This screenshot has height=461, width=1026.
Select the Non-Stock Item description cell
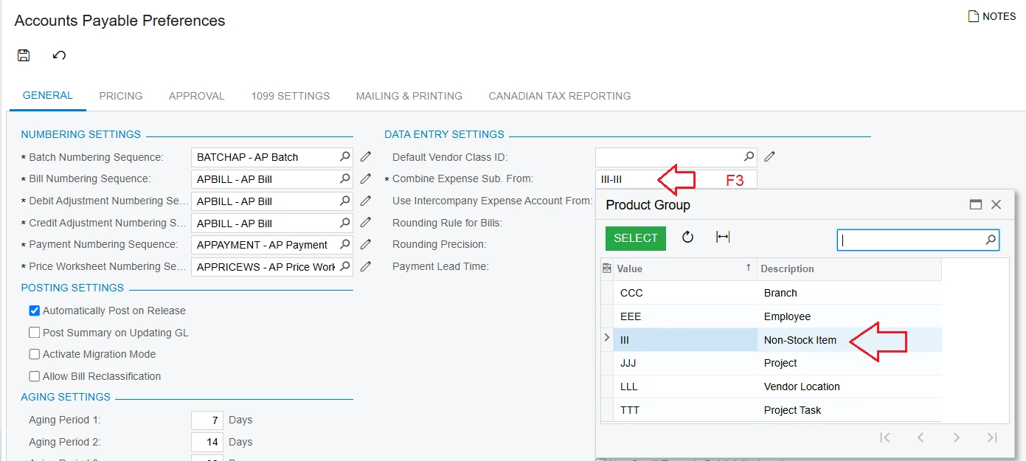tap(850, 340)
